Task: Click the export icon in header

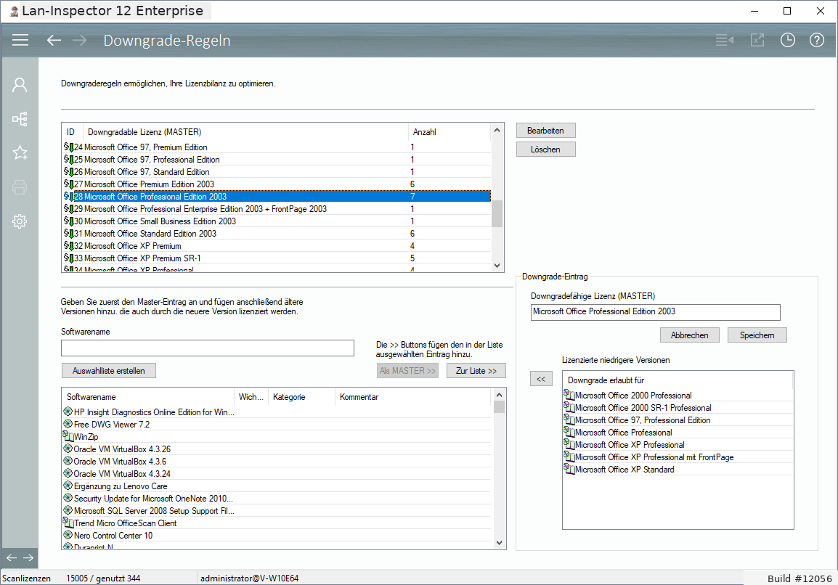Action: tap(757, 40)
